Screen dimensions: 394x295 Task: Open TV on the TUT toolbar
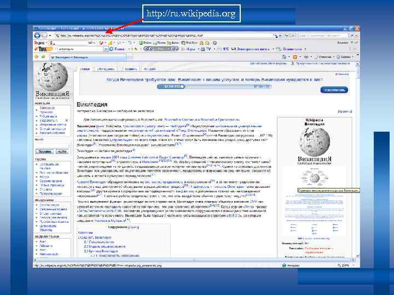click(206, 49)
